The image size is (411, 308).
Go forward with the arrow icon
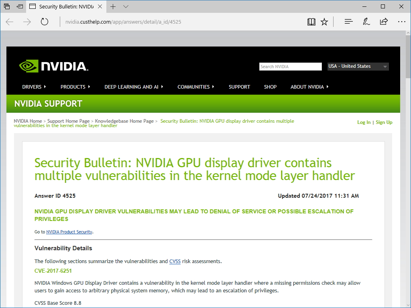27,22
